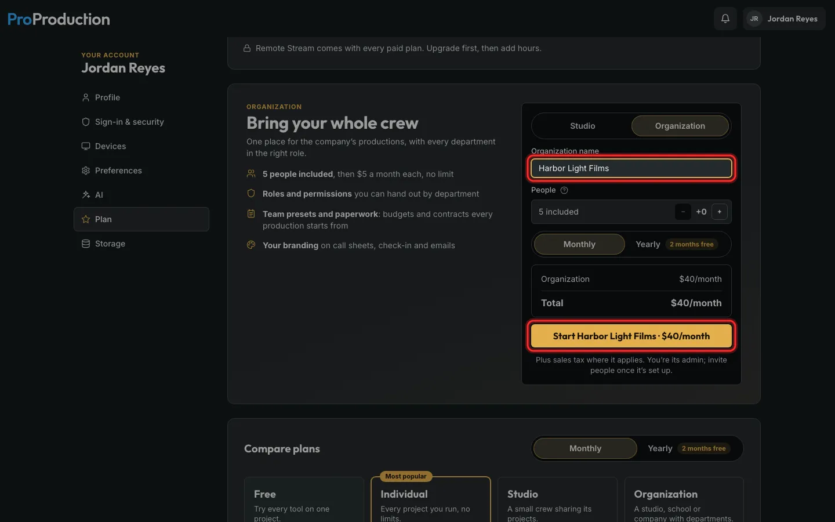Select the Organization plan type toggle

[680, 126]
